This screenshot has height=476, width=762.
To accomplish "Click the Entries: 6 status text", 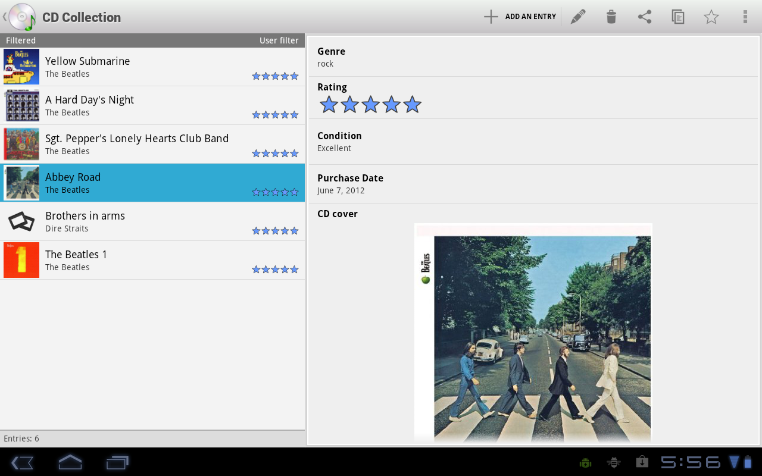I will (21, 439).
